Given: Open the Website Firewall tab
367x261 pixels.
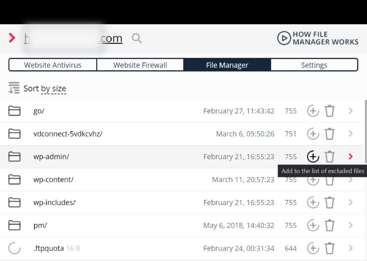Looking at the screenshot, I should click(x=140, y=65).
